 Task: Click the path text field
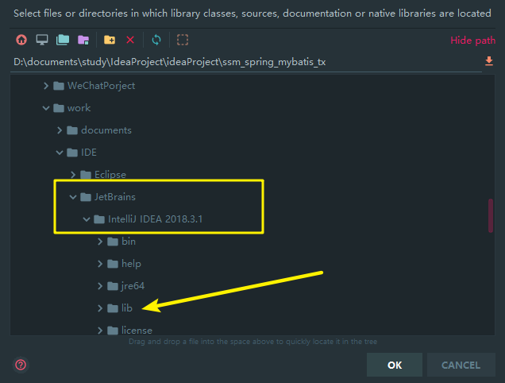245,62
